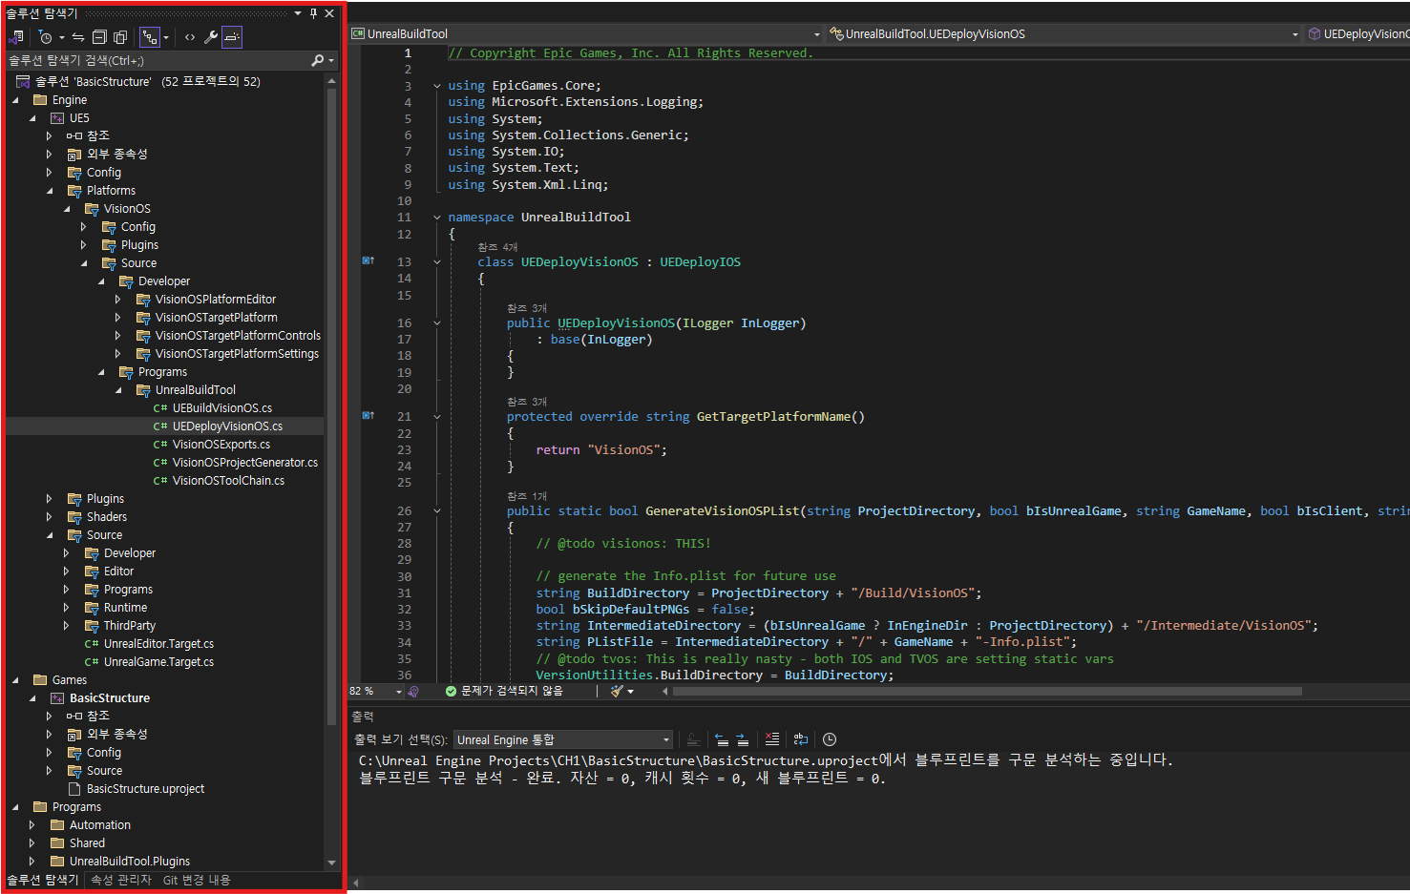Toggle Show All Files view button
Screen dimensions: 1410x894
click(x=120, y=37)
